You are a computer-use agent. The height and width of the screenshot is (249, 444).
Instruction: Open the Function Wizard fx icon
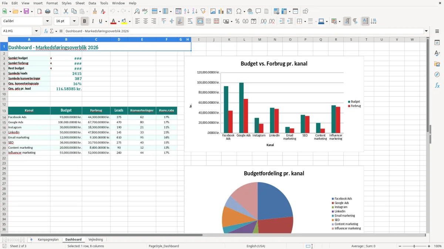point(46,31)
